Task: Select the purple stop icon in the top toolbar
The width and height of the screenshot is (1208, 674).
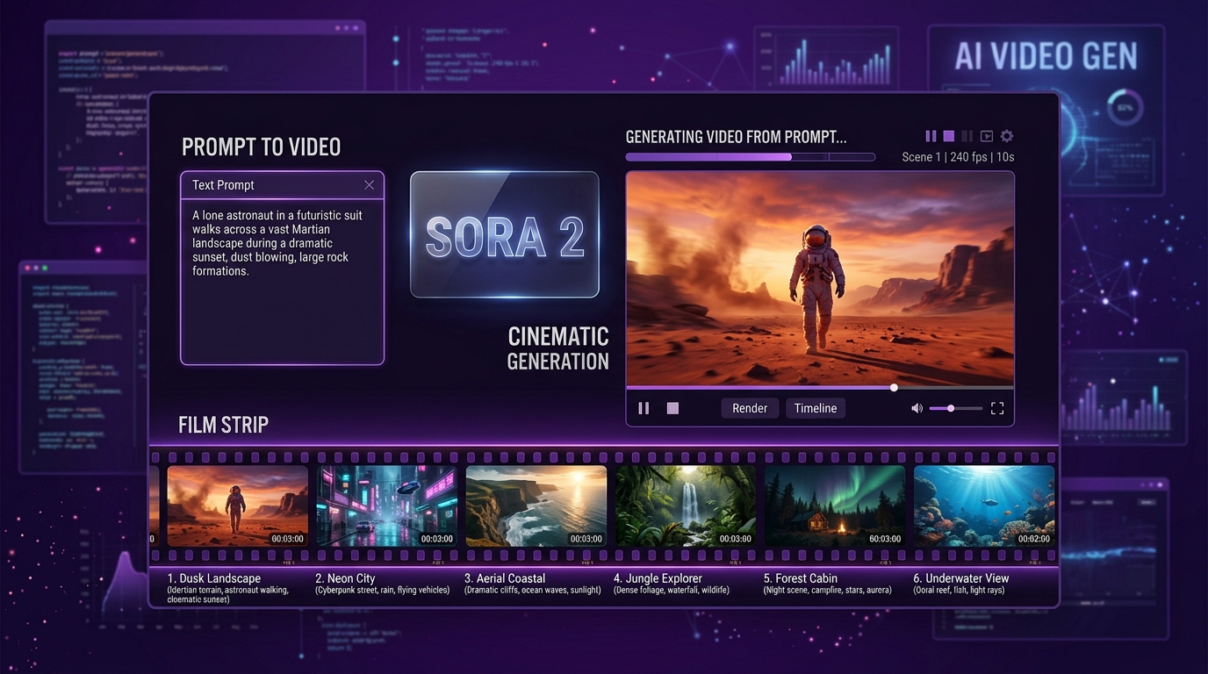Action: point(949,136)
